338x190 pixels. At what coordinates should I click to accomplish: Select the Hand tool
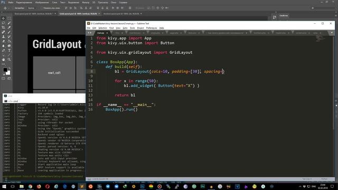coord(3,60)
